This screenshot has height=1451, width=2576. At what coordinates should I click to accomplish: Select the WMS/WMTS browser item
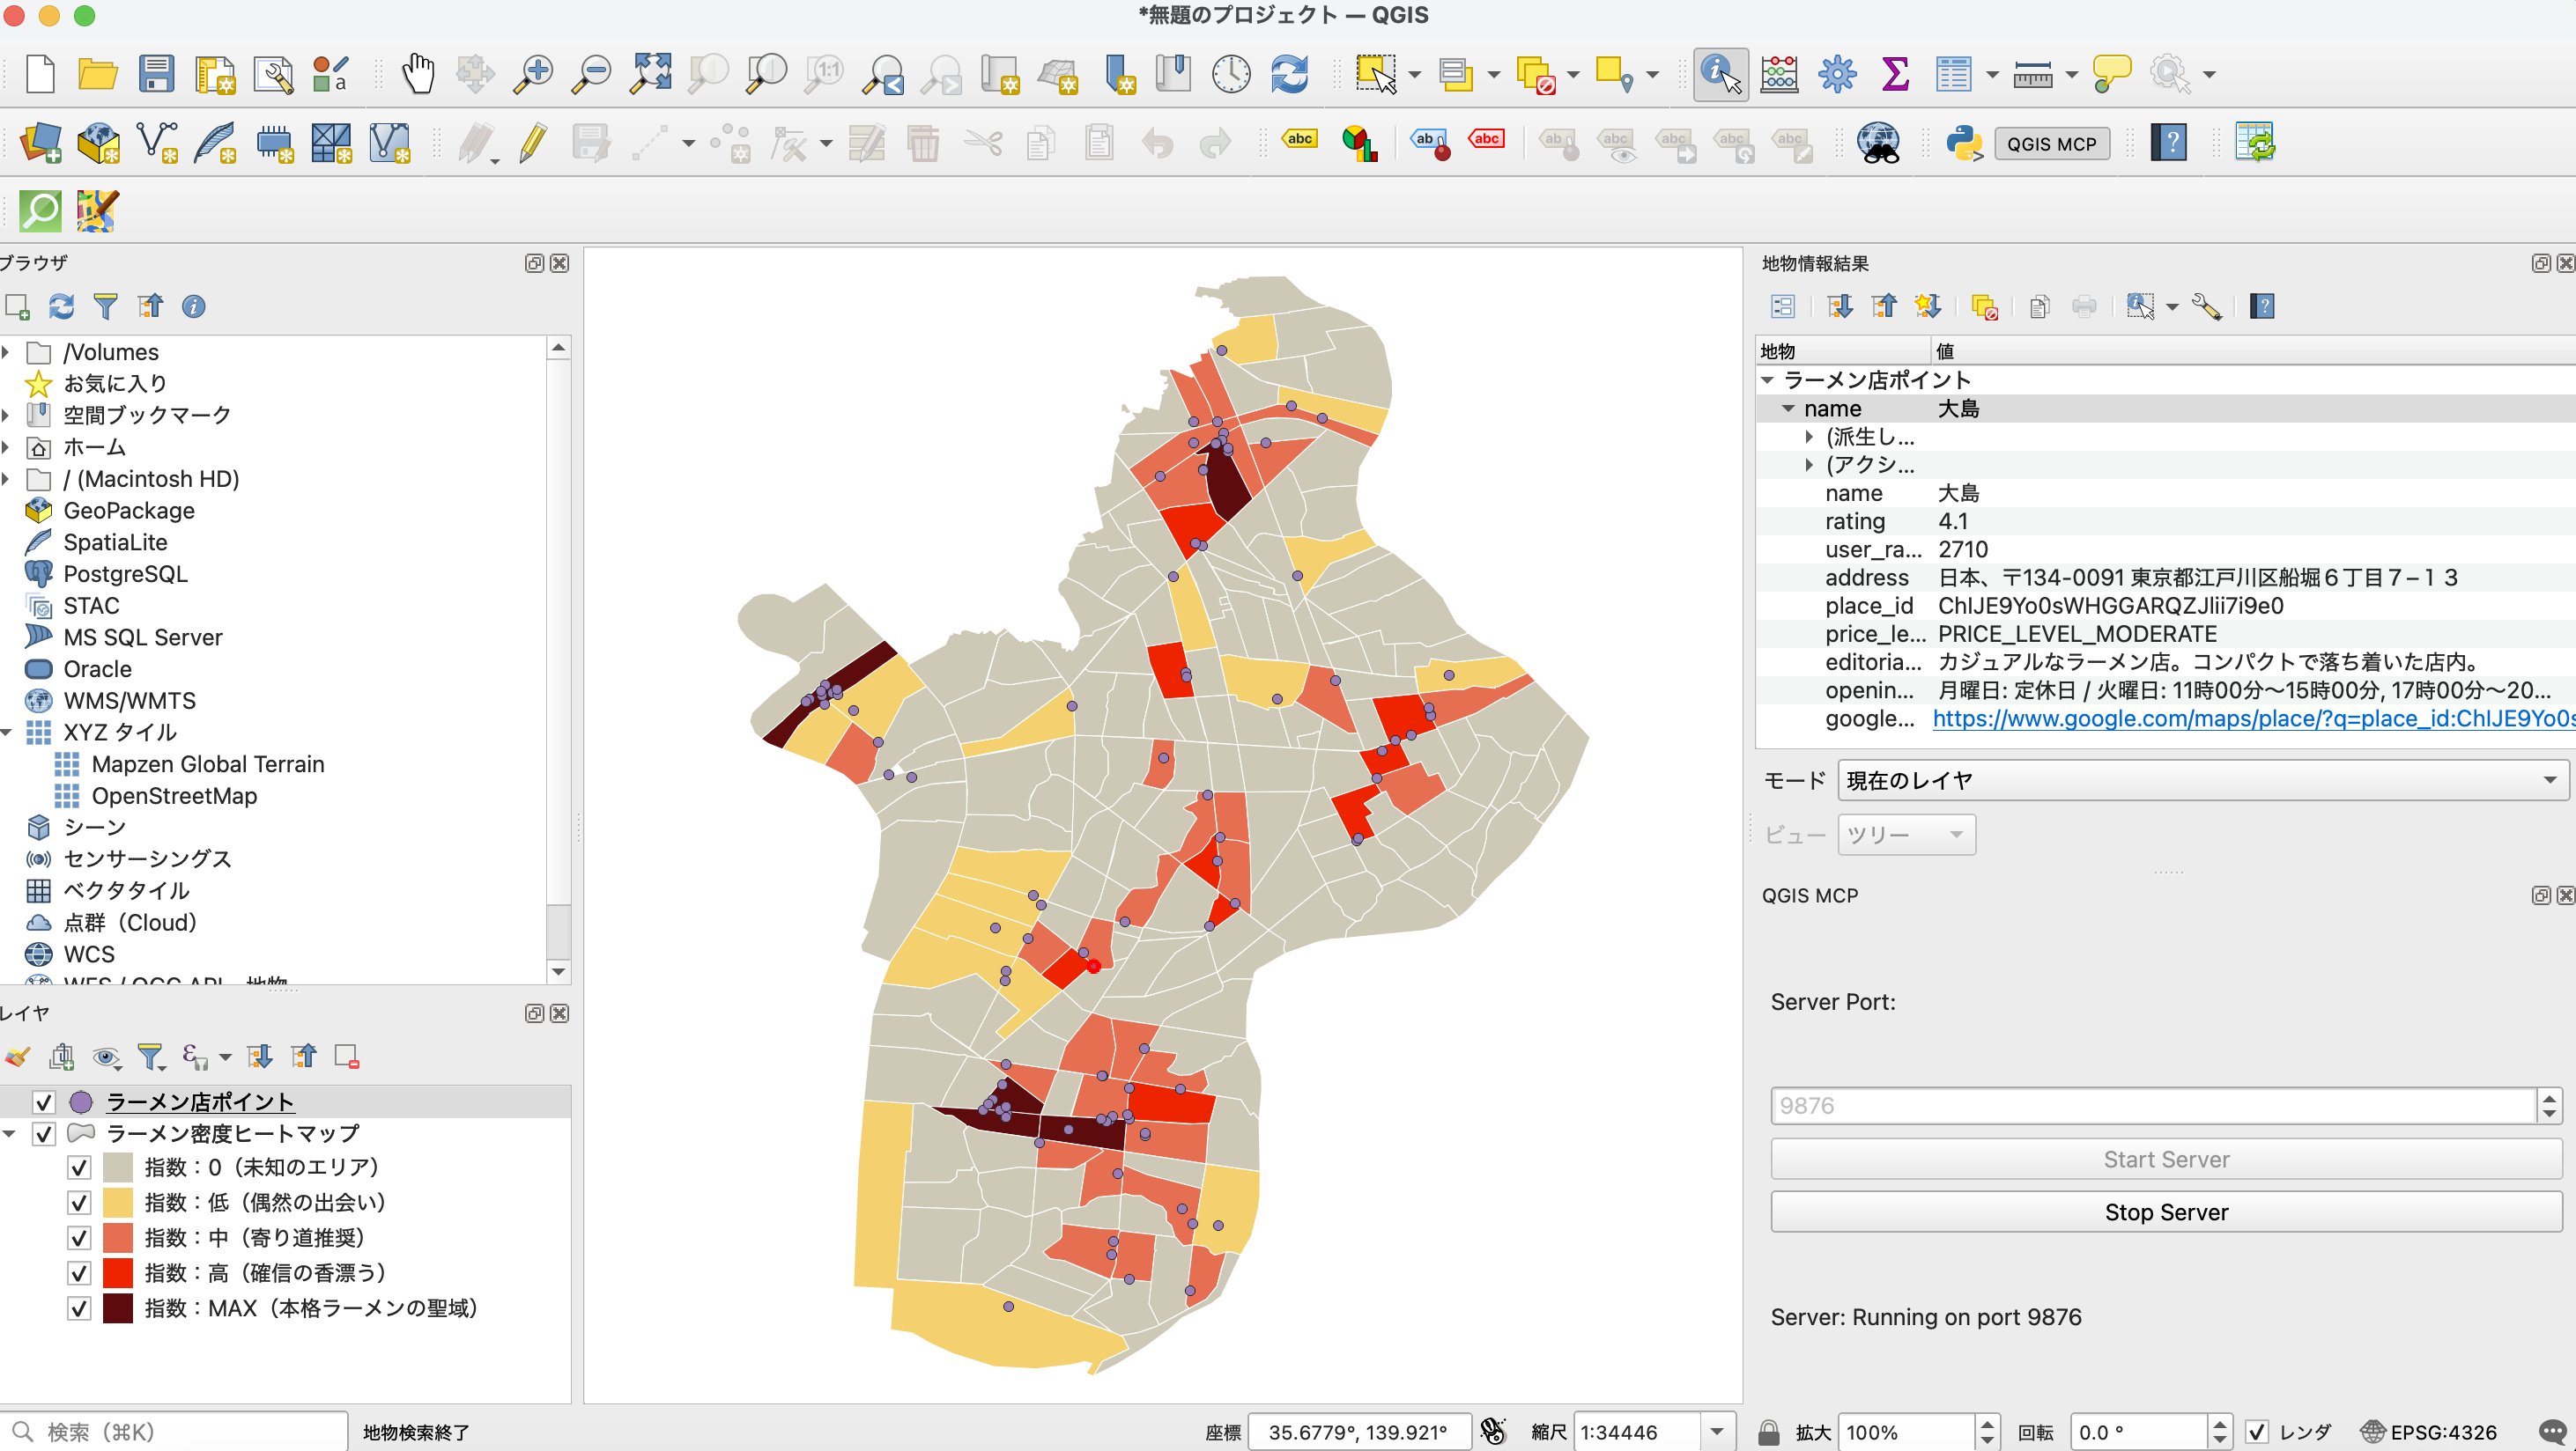coord(130,701)
